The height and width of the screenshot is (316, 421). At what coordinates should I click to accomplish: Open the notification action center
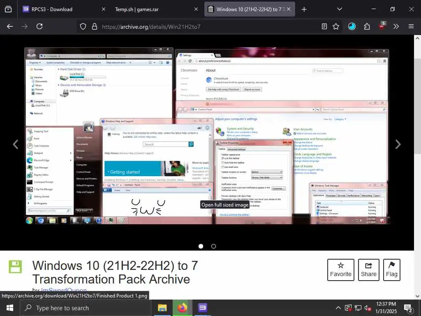pyautogui.click(x=408, y=308)
